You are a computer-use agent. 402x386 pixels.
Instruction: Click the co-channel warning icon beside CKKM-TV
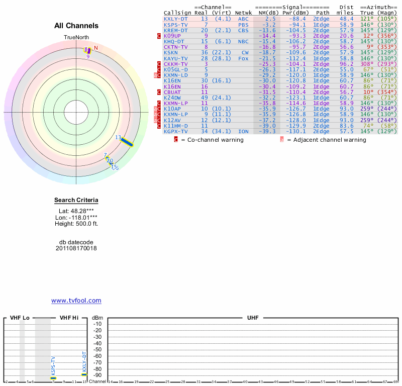pos(159,64)
